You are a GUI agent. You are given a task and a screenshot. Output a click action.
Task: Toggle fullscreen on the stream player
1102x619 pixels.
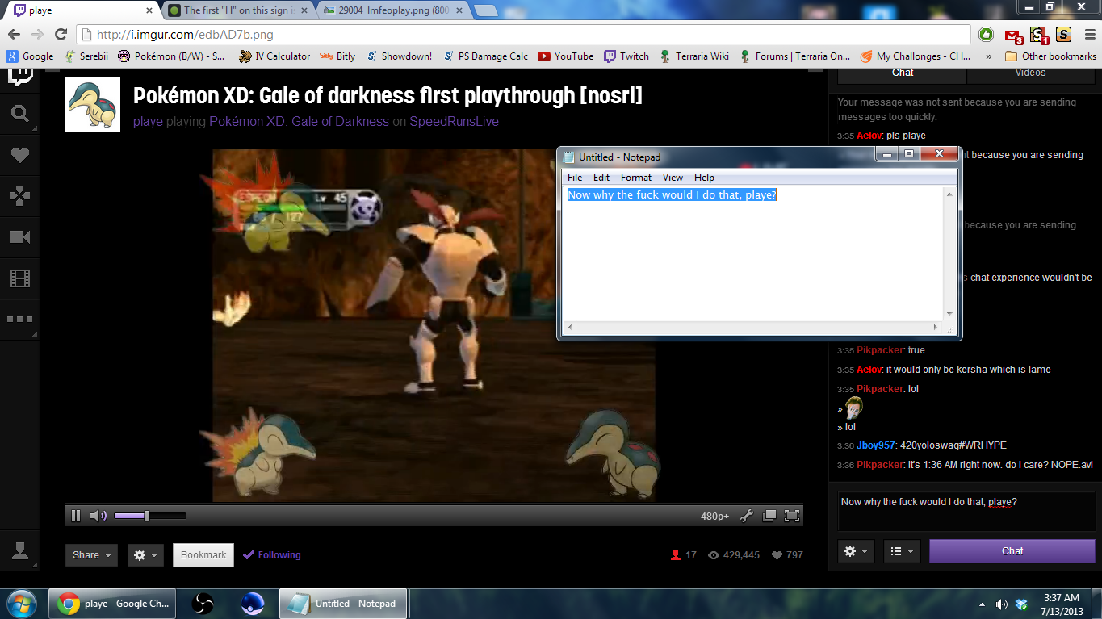[x=792, y=516]
